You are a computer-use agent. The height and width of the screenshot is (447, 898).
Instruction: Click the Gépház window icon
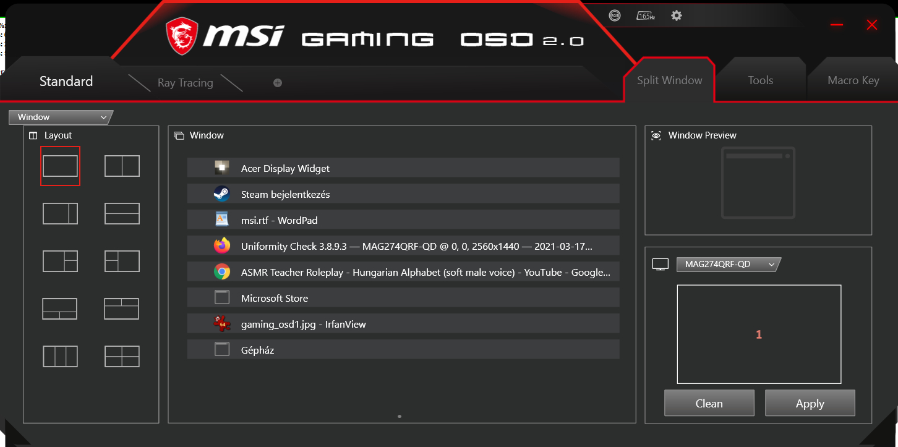coord(222,350)
